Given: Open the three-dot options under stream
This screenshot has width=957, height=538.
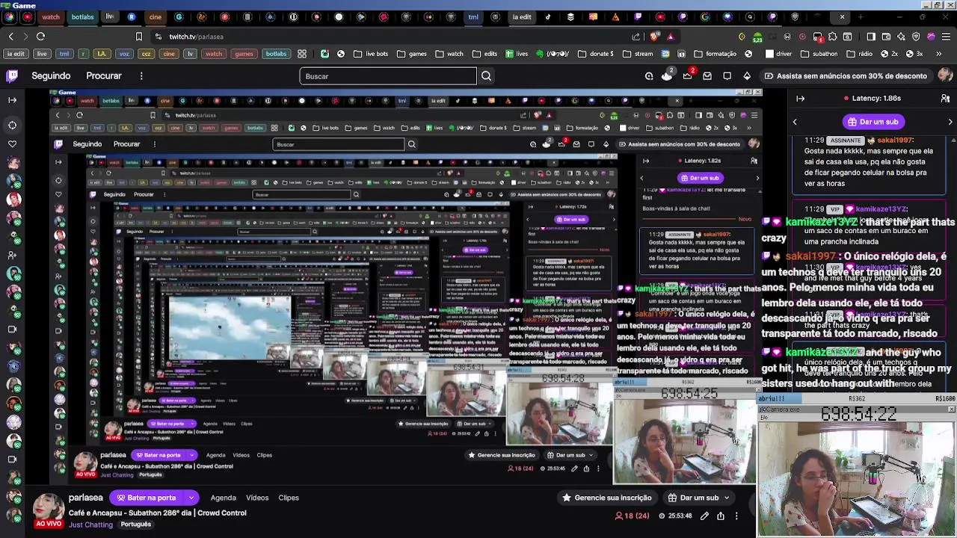Looking at the screenshot, I should click(x=736, y=516).
